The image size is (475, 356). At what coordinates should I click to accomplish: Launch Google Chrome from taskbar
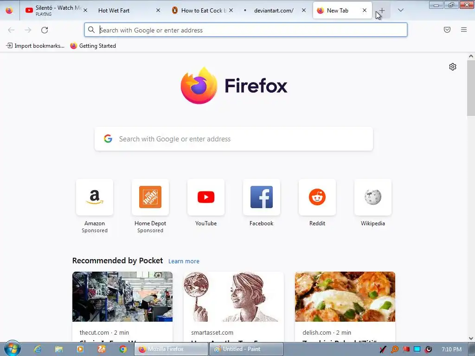[x=122, y=349]
